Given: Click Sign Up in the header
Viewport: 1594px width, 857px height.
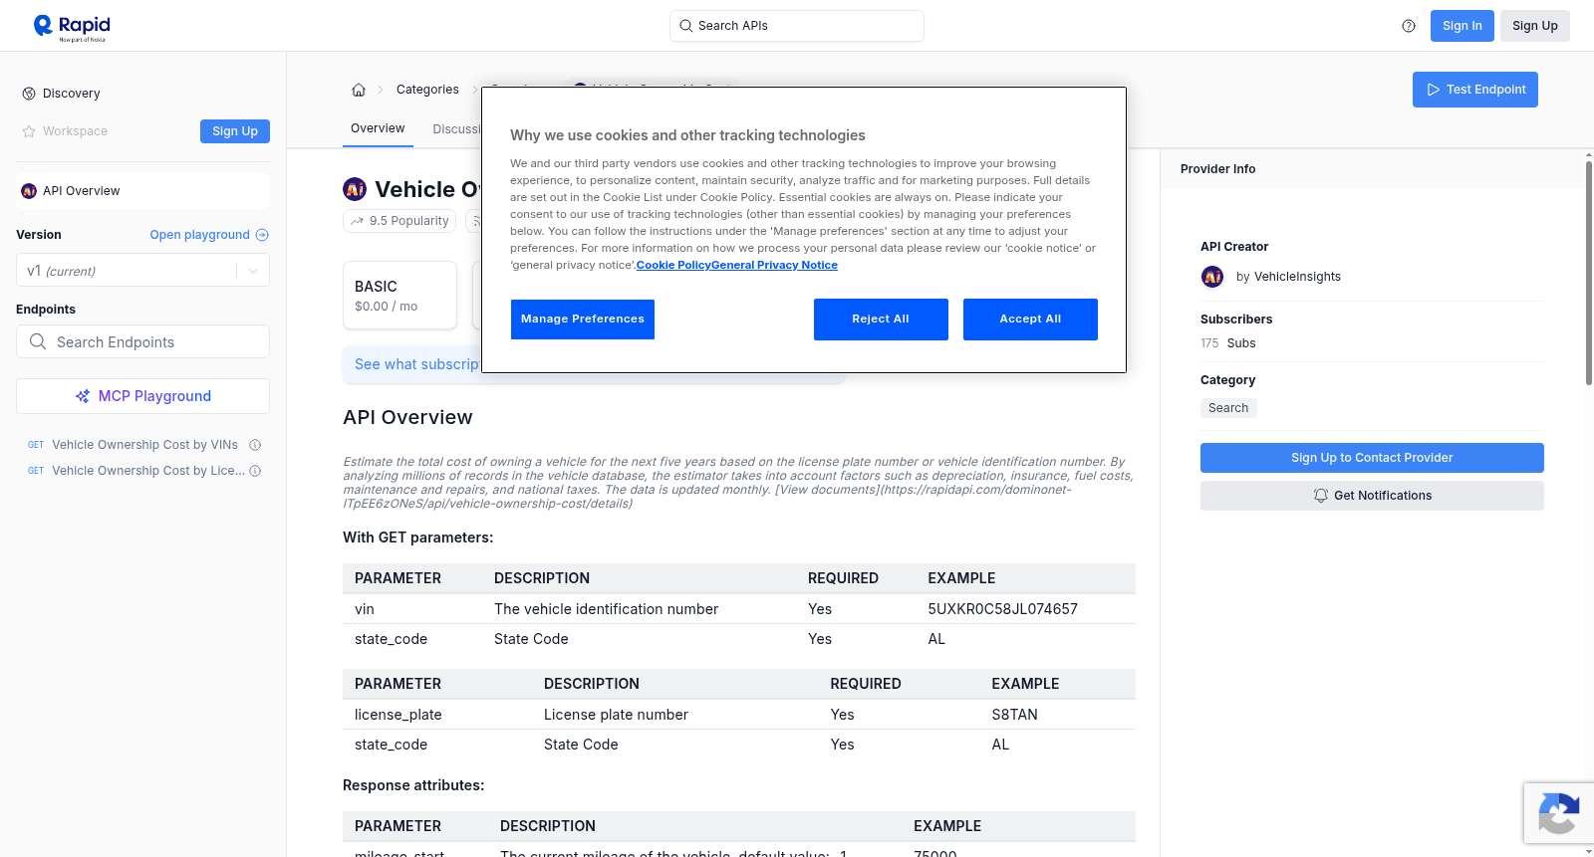Looking at the screenshot, I should click(x=1535, y=26).
